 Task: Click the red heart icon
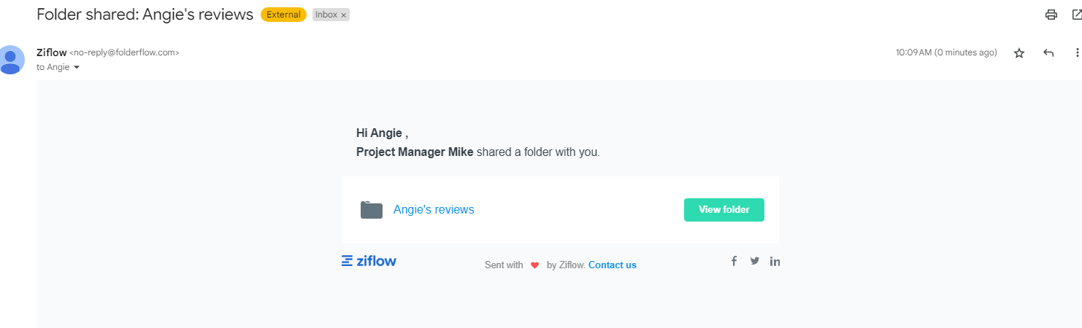(534, 265)
